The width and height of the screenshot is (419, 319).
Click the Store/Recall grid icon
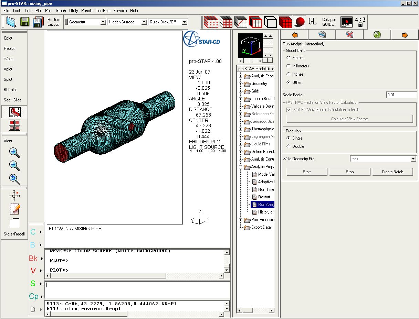(14, 223)
